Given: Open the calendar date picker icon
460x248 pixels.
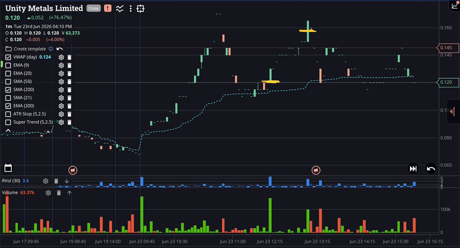Looking at the screenshot, I should [x=8, y=168].
